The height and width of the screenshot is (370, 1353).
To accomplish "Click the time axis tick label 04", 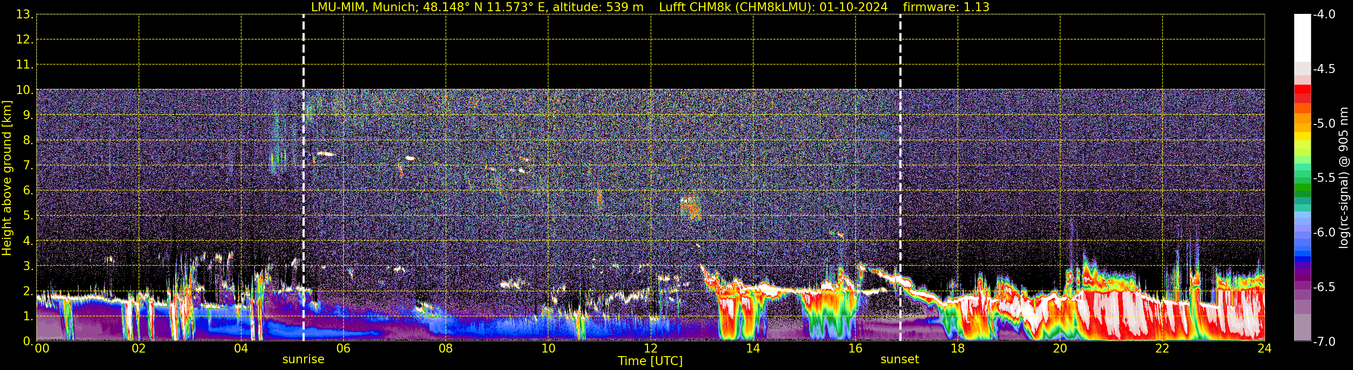I will [x=241, y=348].
